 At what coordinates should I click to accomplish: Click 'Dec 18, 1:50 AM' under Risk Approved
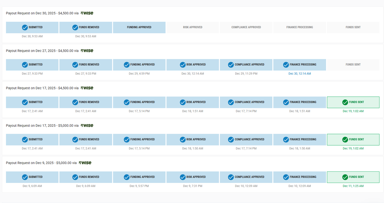coord(193,149)
